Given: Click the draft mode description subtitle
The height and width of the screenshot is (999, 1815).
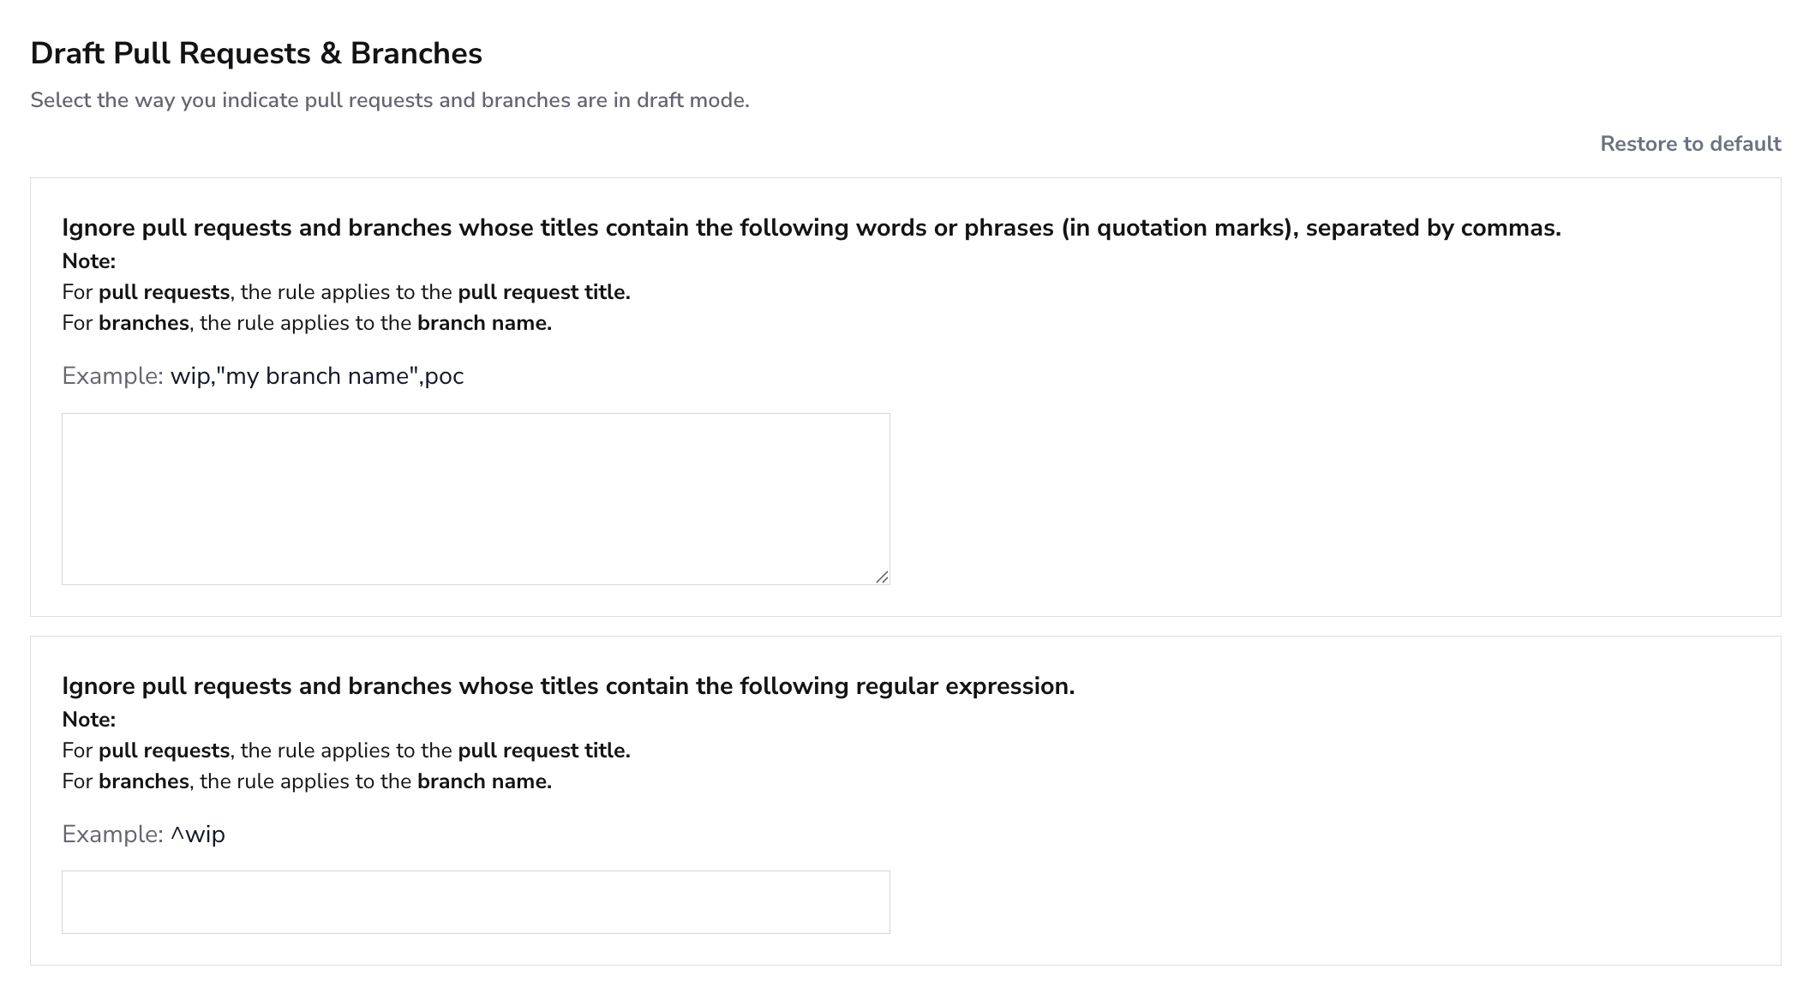Looking at the screenshot, I should 390,100.
